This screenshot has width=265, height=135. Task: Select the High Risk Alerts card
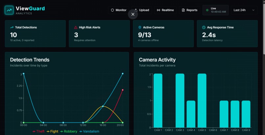click(99, 34)
